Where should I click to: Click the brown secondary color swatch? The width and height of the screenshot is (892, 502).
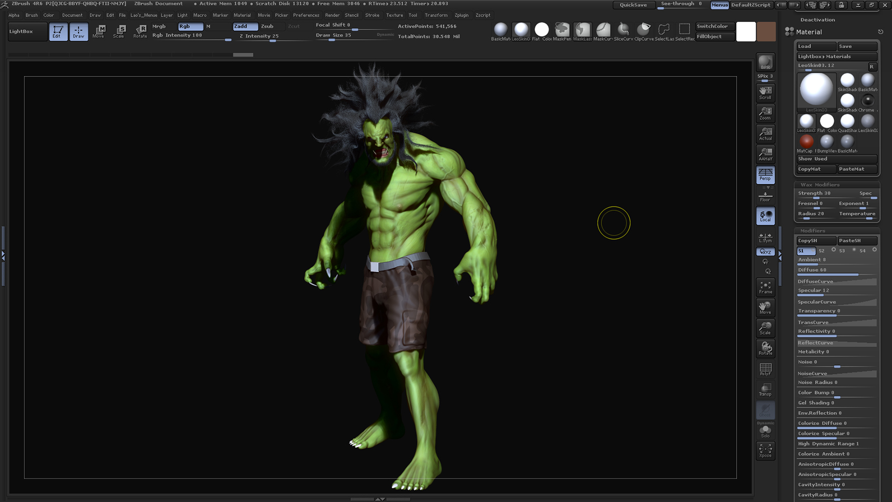pos(767,32)
